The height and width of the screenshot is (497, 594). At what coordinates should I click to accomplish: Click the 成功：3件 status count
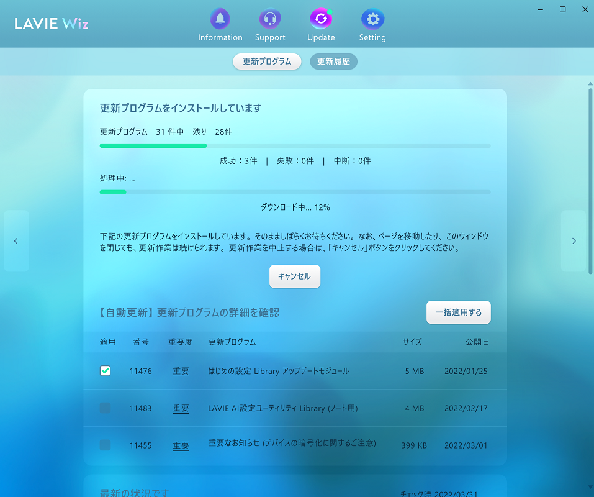point(238,161)
